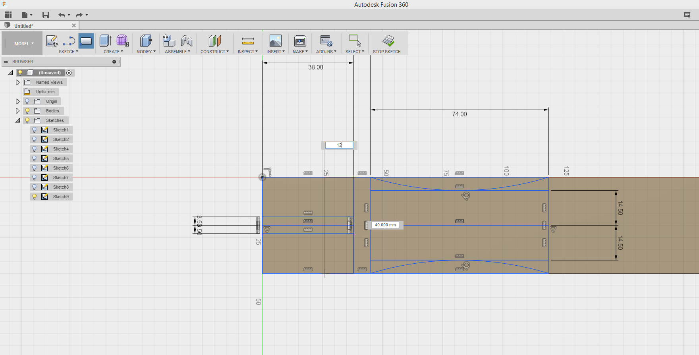
Task: Click the Joint assemble icon
Action: (x=187, y=41)
